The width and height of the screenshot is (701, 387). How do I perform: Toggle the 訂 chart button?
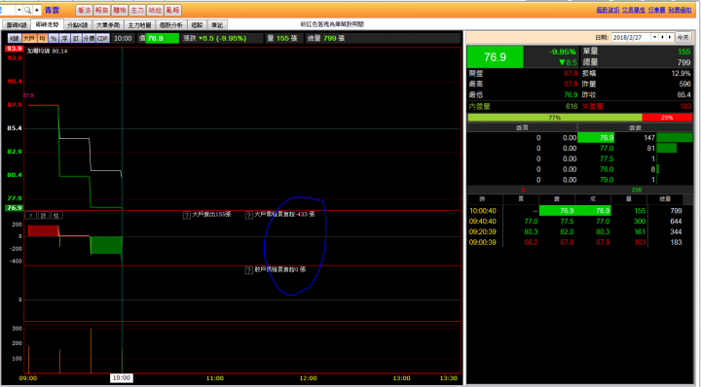(x=76, y=38)
